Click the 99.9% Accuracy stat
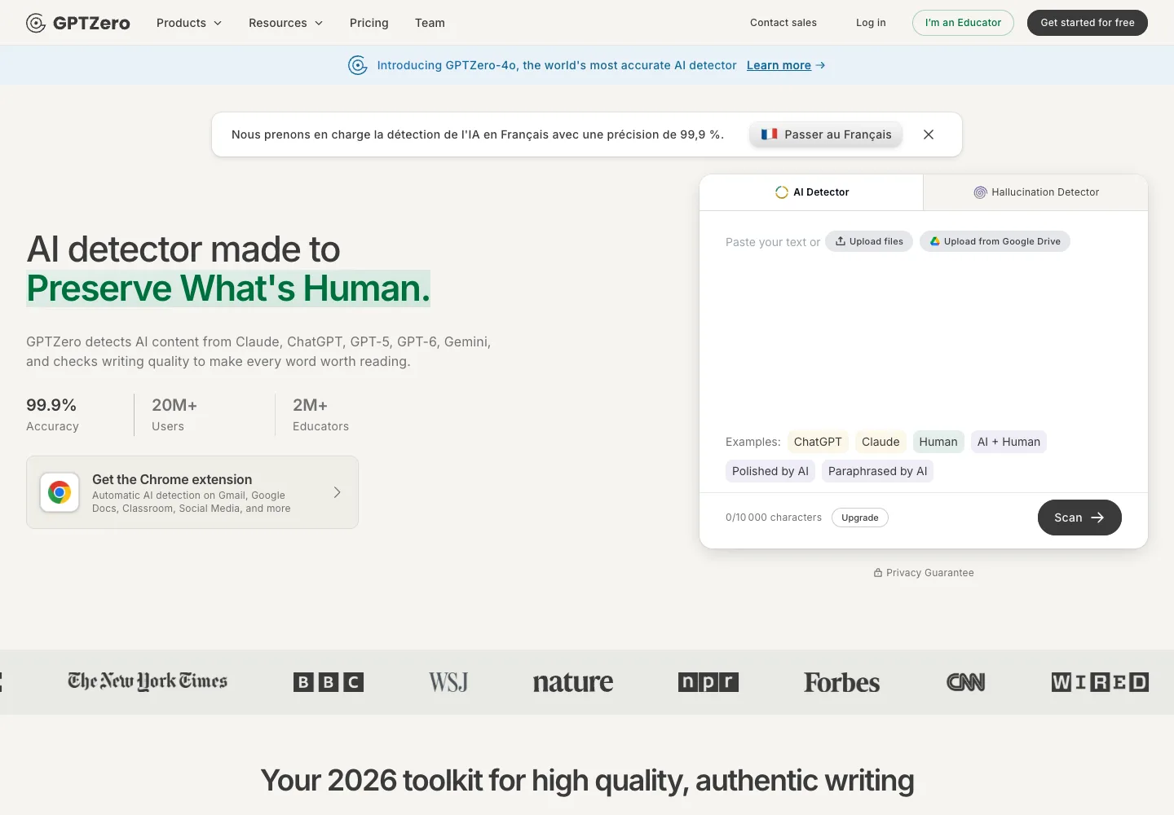The image size is (1174, 815). tap(53, 415)
